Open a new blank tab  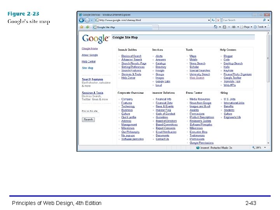point(156,27)
